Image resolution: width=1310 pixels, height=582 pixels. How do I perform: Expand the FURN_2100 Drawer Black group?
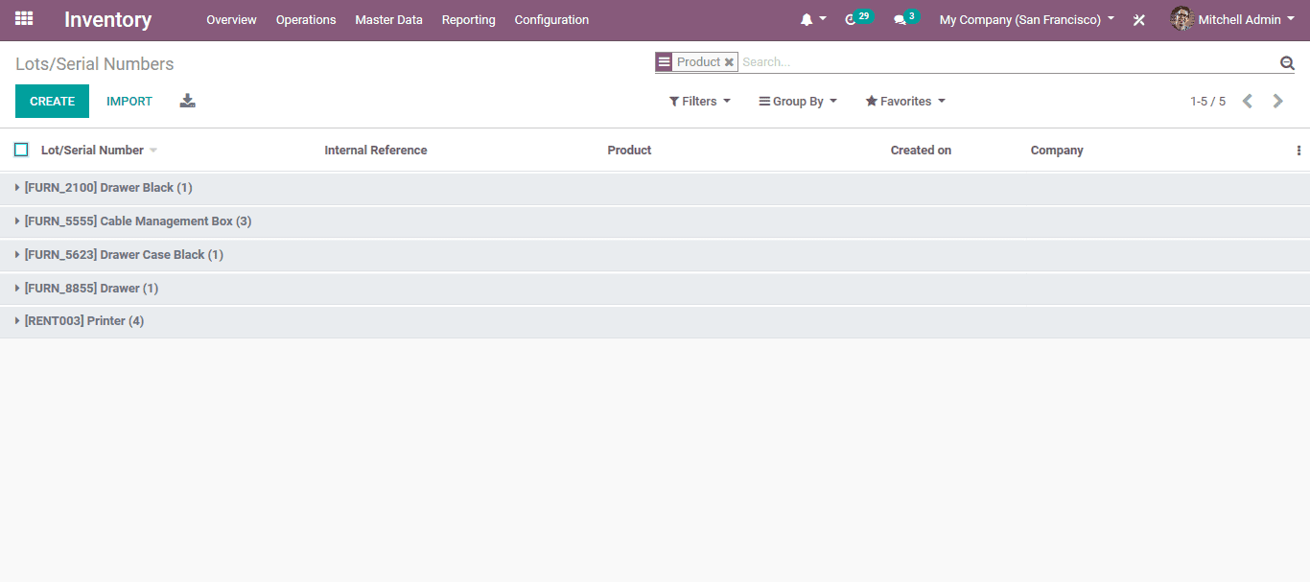tap(655, 188)
